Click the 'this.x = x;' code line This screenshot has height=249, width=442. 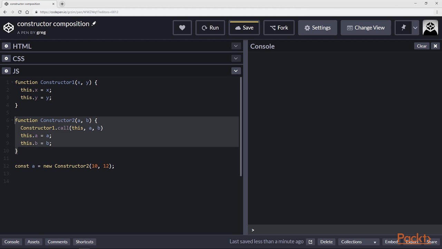(x=36, y=90)
